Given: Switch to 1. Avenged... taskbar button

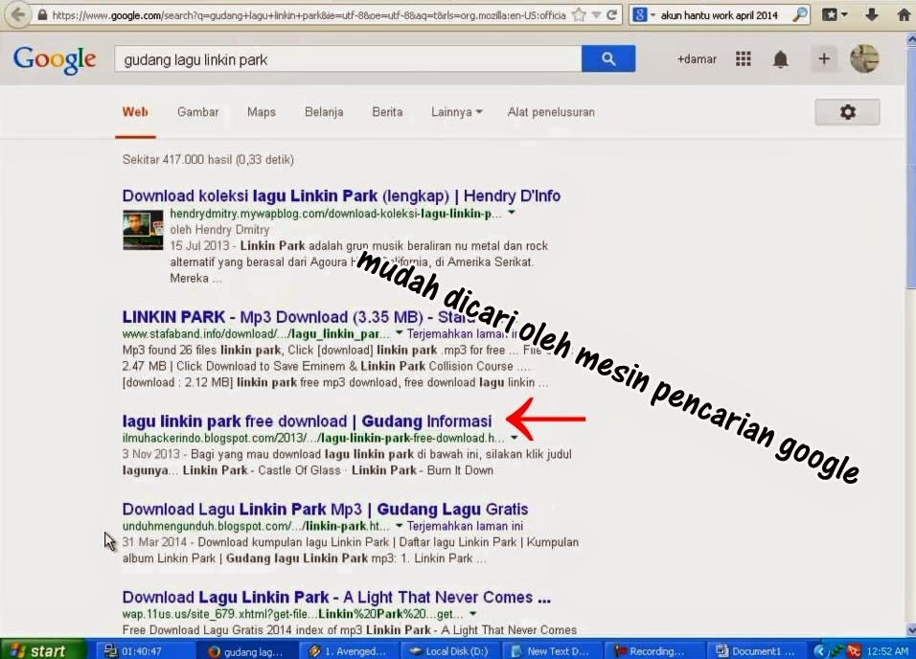Looking at the screenshot, I should coord(348,650).
